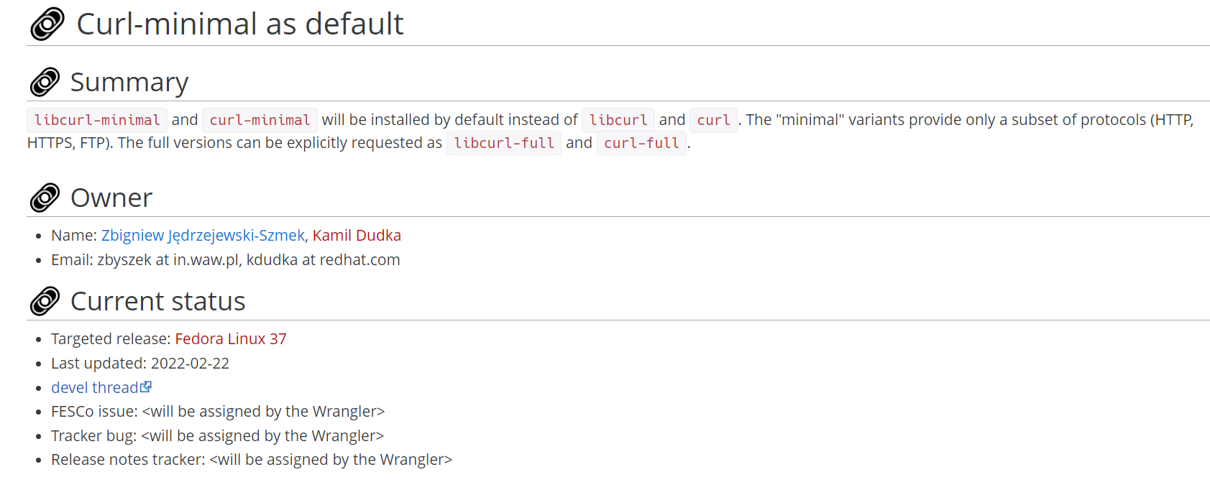This screenshot has height=485, width=1210.
Task: Click the libcurl-minimal code label
Action: click(97, 120)
